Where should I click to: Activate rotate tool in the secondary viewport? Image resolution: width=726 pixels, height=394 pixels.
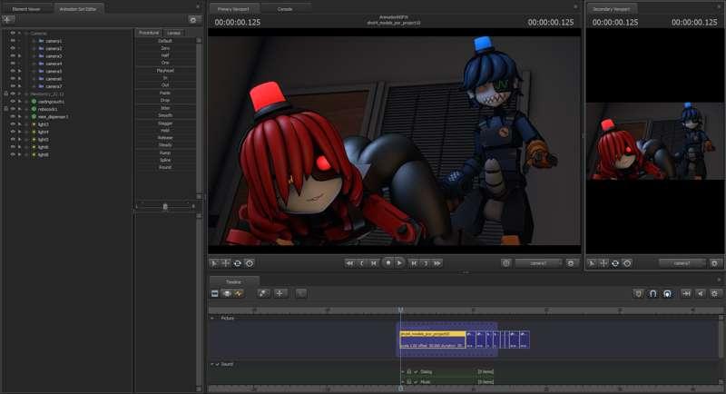[x=615, y=263]
